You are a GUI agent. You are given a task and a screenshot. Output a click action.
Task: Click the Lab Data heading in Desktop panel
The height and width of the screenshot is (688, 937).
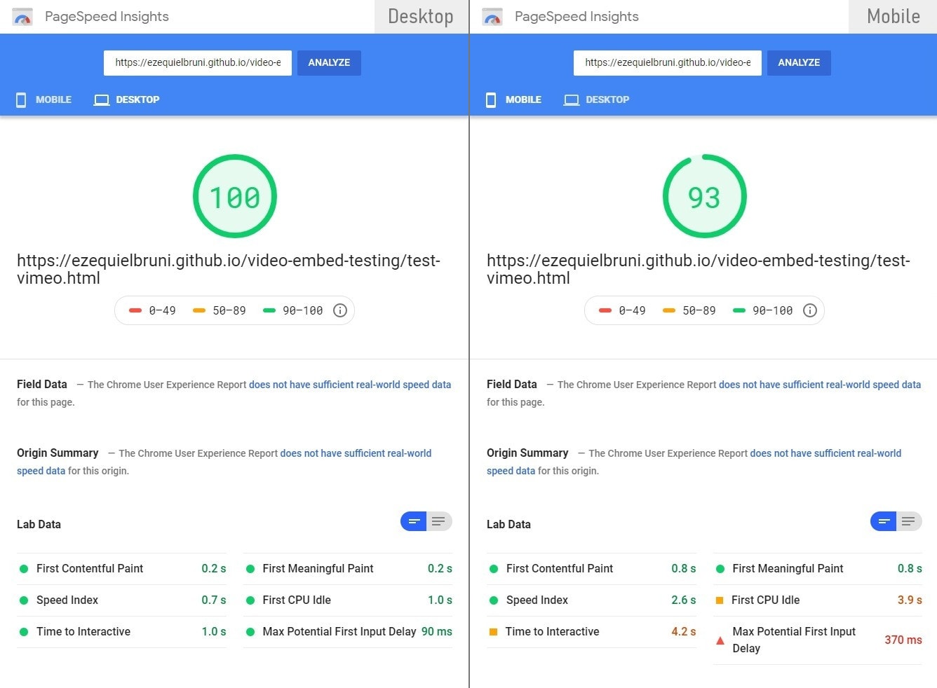39,525
